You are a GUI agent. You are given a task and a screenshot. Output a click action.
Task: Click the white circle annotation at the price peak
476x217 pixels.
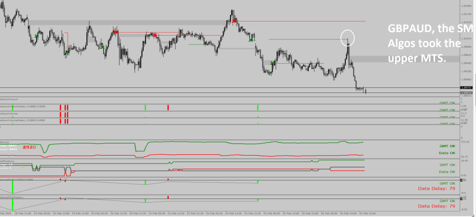pyautogui.click(x=347, y=37)
